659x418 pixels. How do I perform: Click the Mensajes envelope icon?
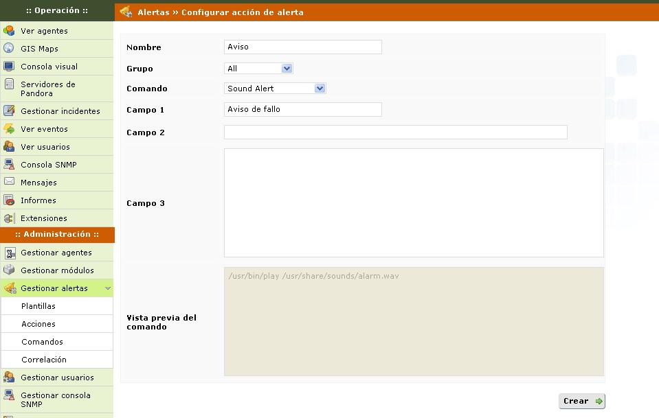9,182
